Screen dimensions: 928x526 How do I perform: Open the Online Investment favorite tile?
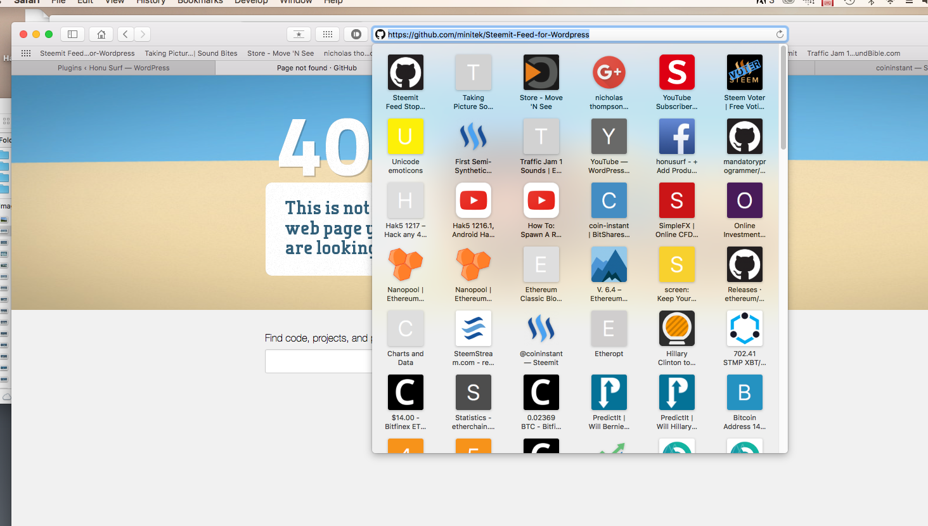coord(745,200)
